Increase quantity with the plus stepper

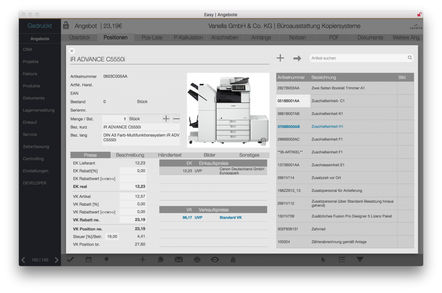point(166,119)
